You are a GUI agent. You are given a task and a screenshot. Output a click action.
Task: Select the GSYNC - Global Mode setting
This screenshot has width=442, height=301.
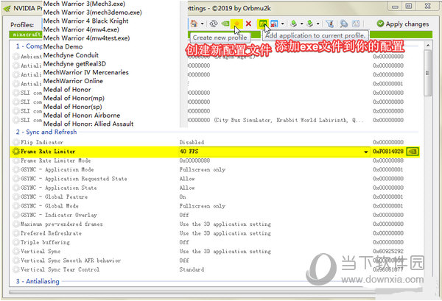coord(216,206)
